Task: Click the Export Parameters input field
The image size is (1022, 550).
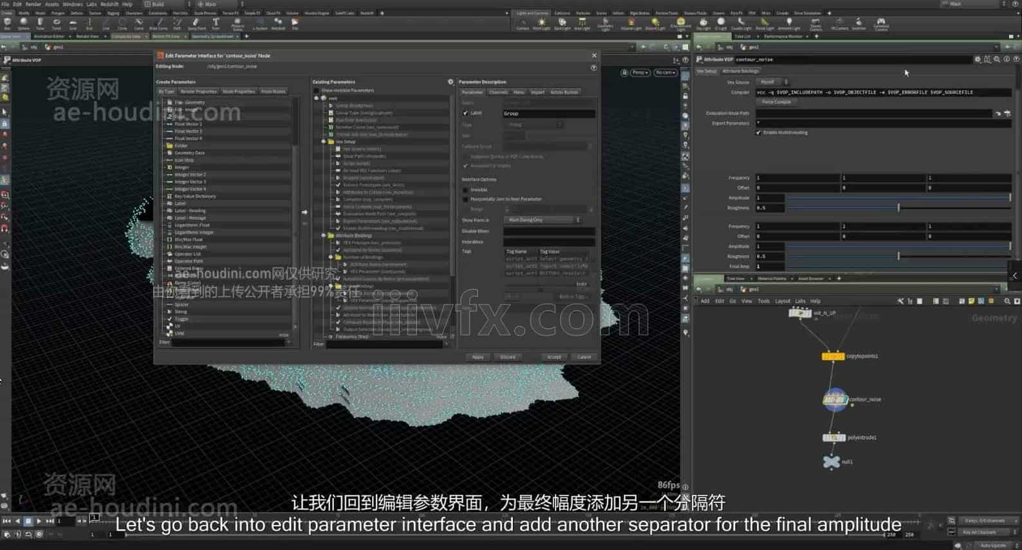Action: [883, 123]
